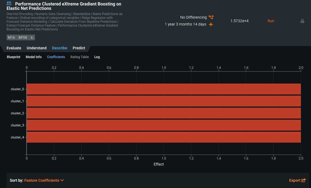Open the Sort by Feature Coefficients dropdown
Image resolution: width=311 pixels, height=188 pixels.
pyautogui.click(x=44, y=180)
